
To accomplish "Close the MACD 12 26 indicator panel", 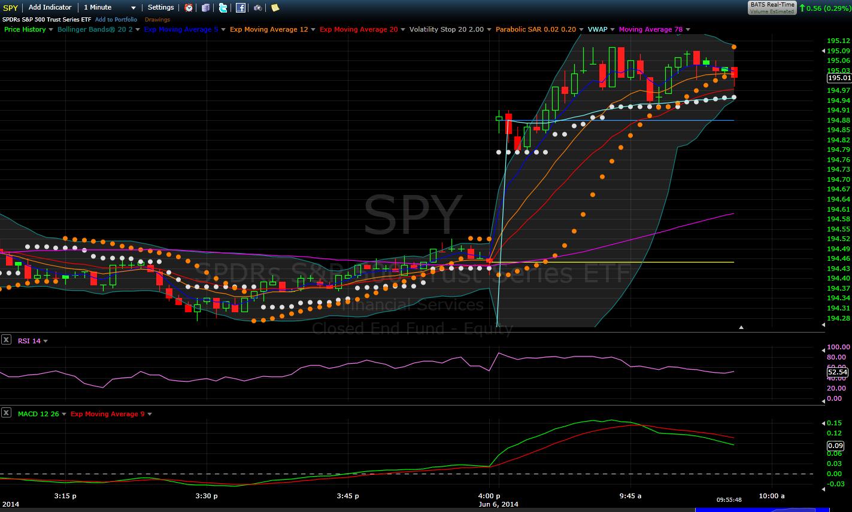I will pos(6,413).
